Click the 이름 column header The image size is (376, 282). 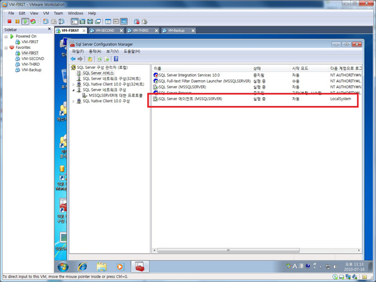[202, 68]
